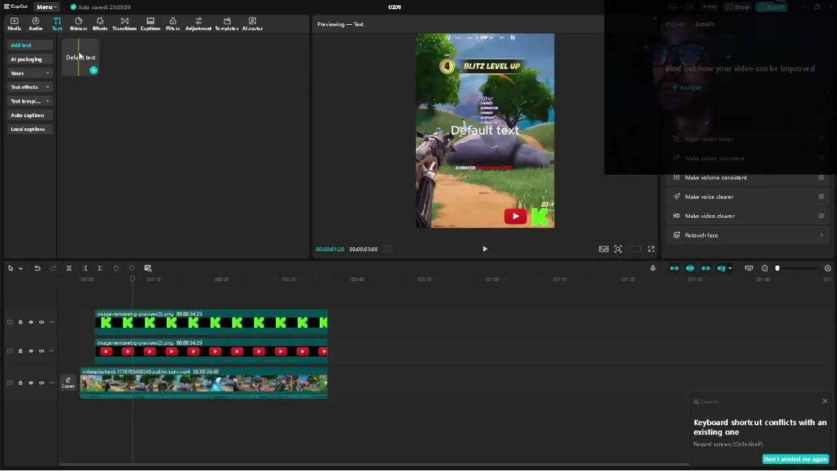Open the Menu dropdown
The width and height of the screenshot is (837, 471).
click(46, 7)
